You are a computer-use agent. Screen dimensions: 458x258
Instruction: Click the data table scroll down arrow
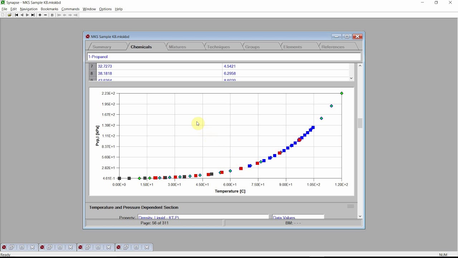click(x=351, y=78)
